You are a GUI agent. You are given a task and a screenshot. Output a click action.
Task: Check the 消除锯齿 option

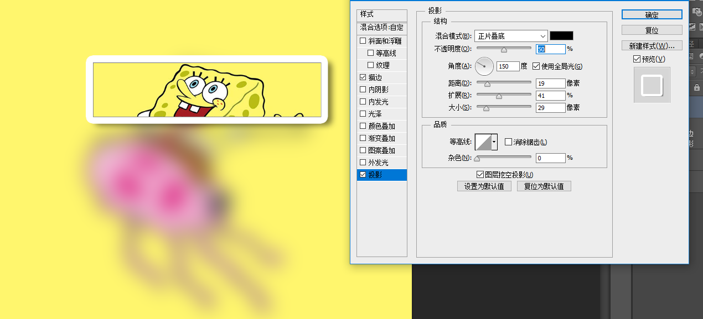point(509,142)
